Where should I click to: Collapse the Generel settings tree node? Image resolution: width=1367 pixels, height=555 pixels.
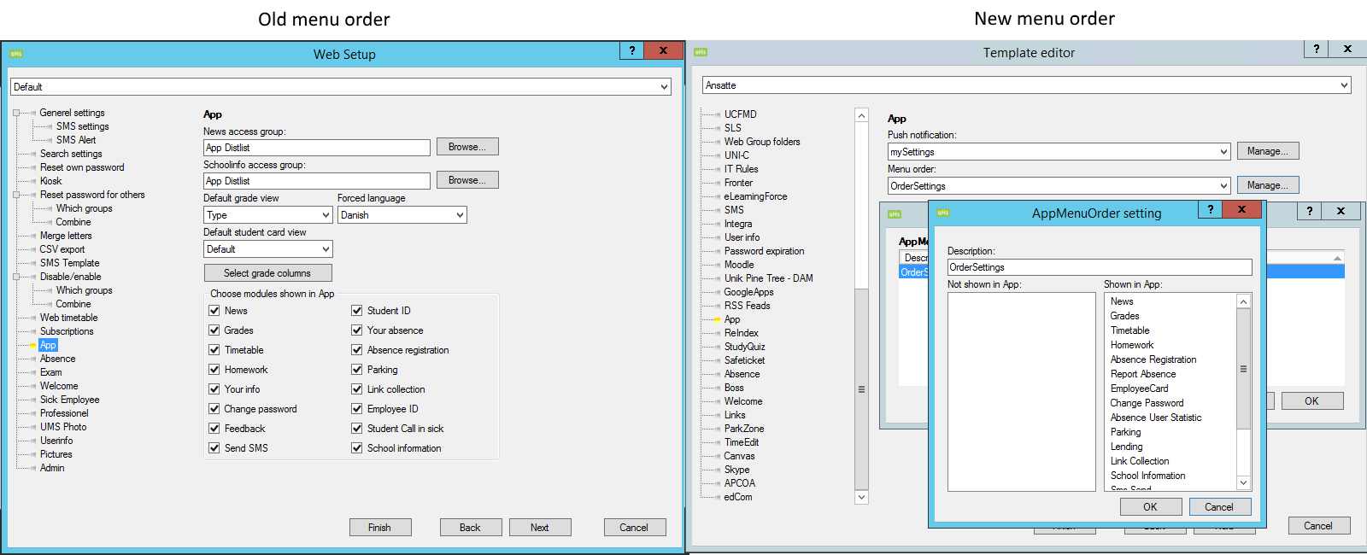(16, 113)
